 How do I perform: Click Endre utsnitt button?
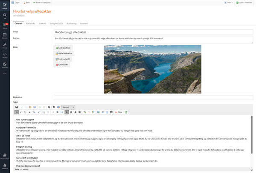click(x=63, y=59)
